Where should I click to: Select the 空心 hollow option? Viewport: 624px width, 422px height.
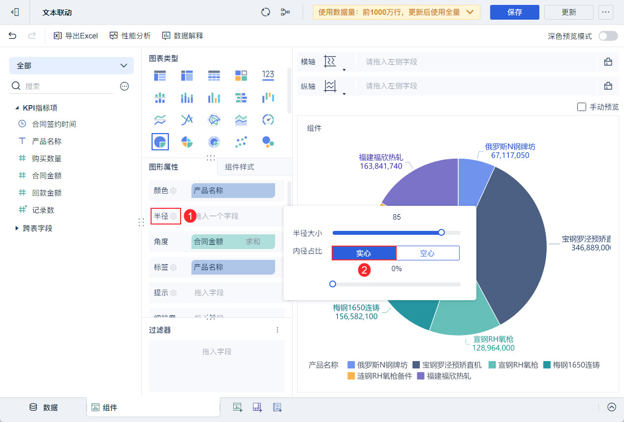(x=428, y=253)
